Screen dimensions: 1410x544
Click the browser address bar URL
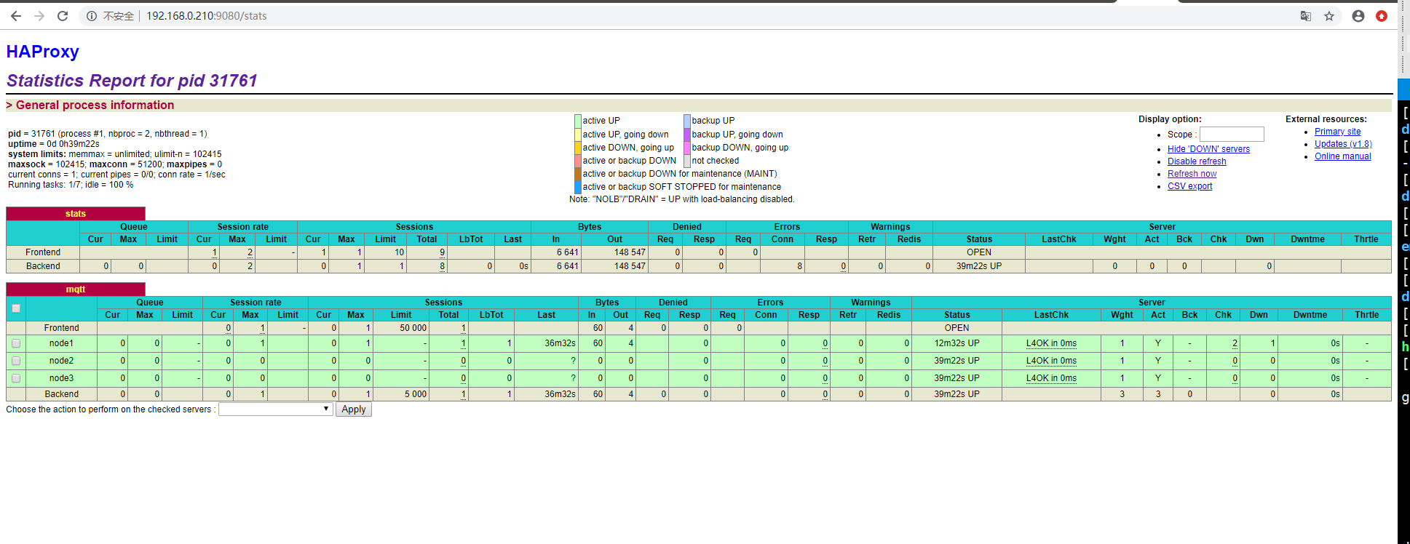click(206, 16)
